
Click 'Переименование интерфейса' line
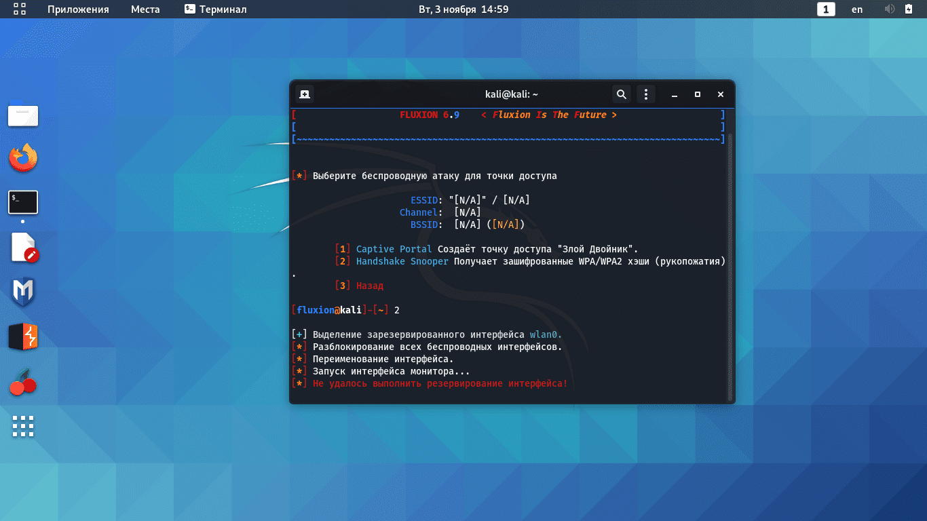373,359
